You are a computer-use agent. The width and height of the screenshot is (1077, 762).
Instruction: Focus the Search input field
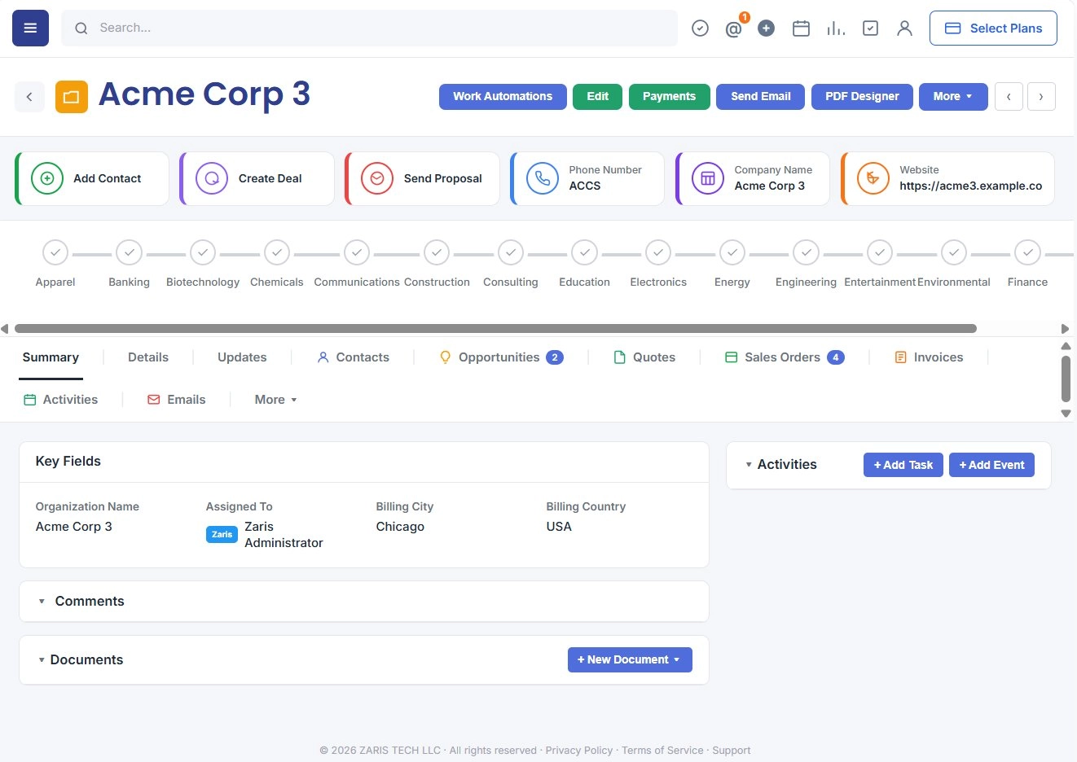[369, 28]
